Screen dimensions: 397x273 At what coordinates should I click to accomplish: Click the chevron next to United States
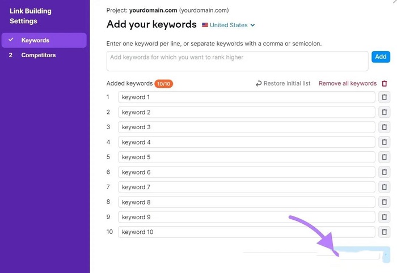[252, 25]
